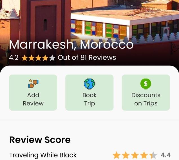Click the first Traveling While Black star
This screenshot has height=160, width=179.
(x=117, y=155)
